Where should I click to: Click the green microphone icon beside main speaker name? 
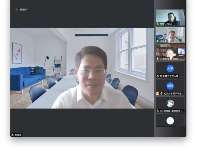(12, 135)
